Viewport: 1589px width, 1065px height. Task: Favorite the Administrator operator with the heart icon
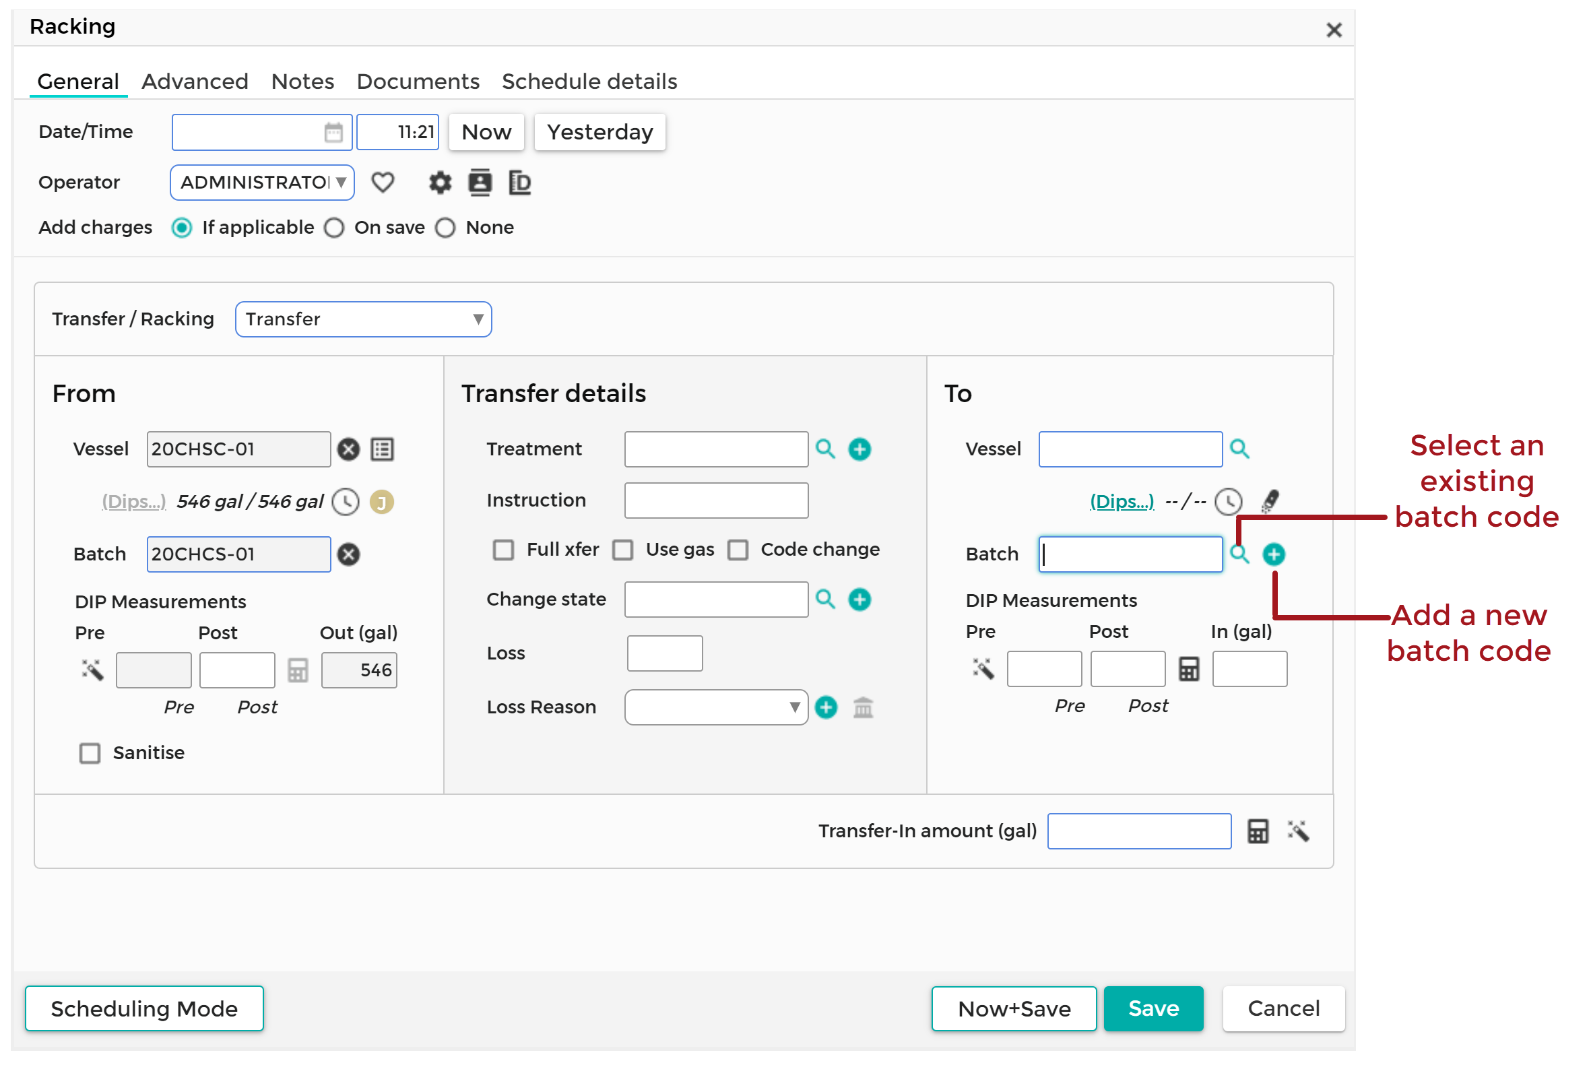click(383, 182)
